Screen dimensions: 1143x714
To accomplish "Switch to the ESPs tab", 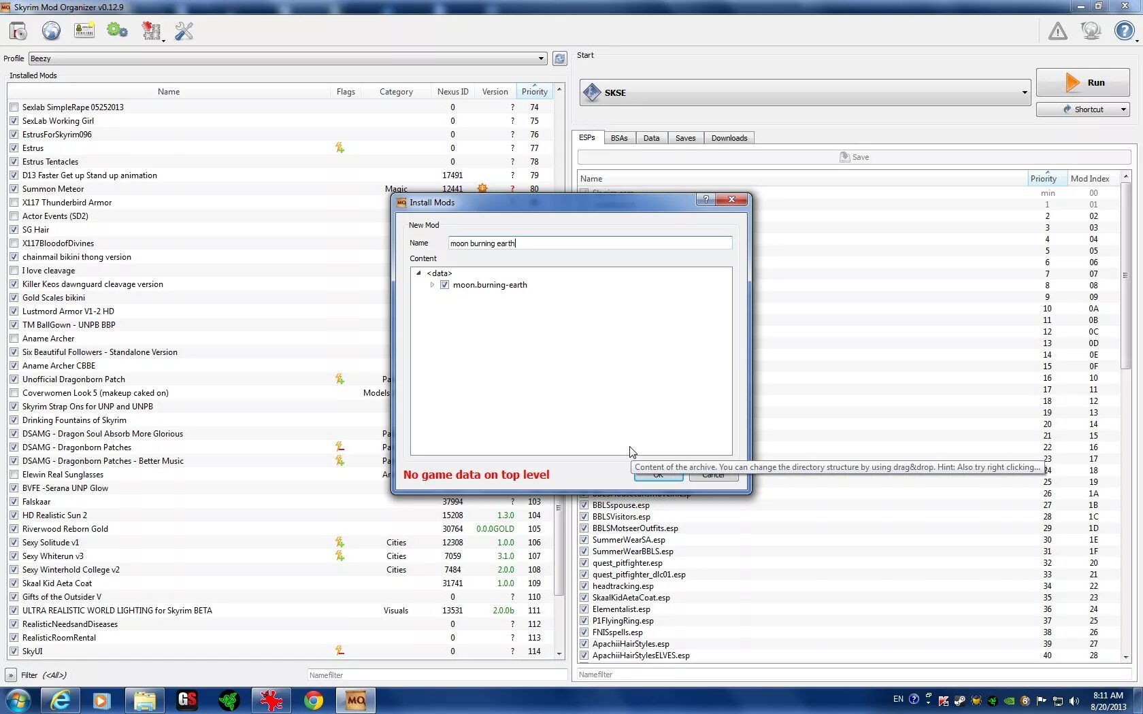I will tap(586, 137).
